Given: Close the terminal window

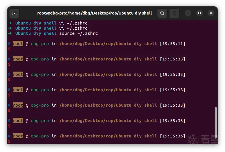Looking at the screenshot, I should pyautogui.click(x=211, y=13).
